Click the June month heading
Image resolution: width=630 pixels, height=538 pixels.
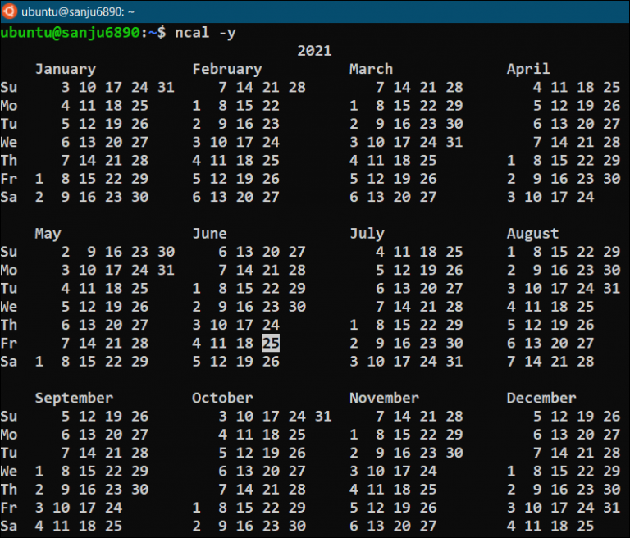[209, 234]
